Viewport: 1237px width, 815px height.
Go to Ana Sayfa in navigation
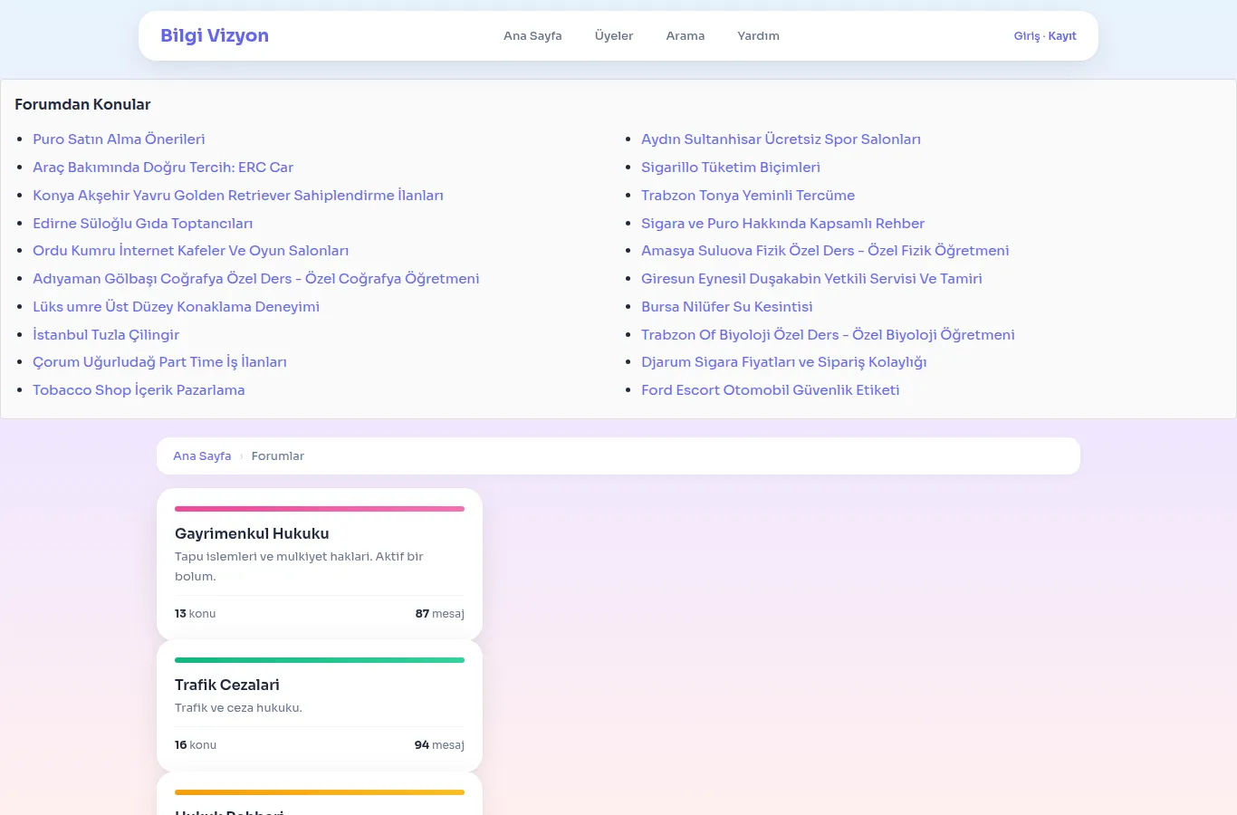(532, 36)
